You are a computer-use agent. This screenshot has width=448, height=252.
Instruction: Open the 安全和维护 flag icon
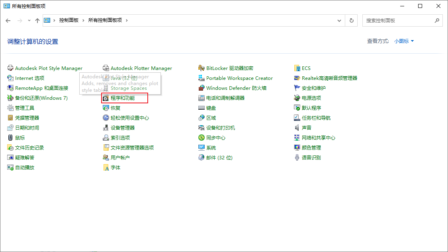[297, 88]
